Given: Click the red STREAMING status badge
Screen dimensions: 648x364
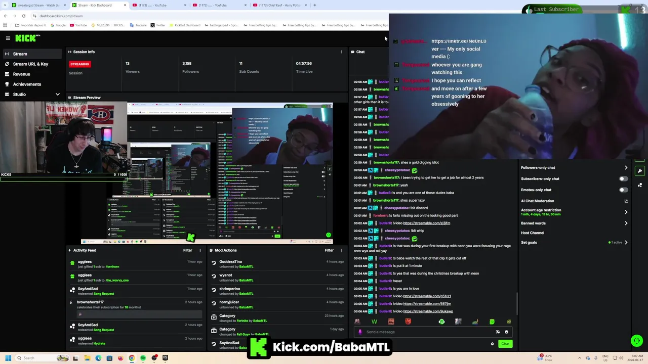Looking at the screenshot, I should click(79, 64).
